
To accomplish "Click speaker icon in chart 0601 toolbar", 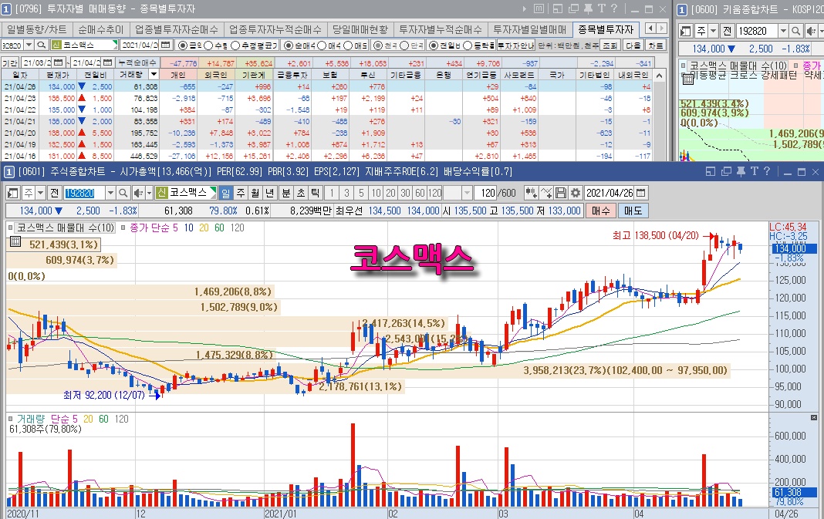I will tap(139, 194).
